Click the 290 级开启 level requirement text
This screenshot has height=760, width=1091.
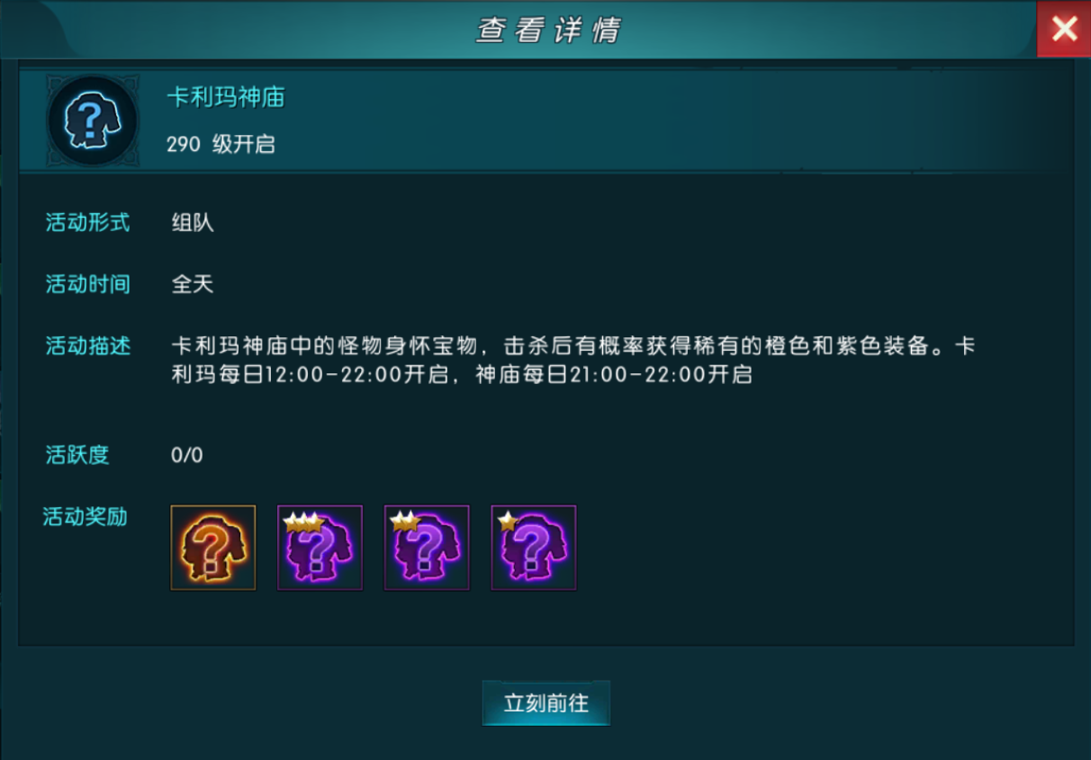221,144
